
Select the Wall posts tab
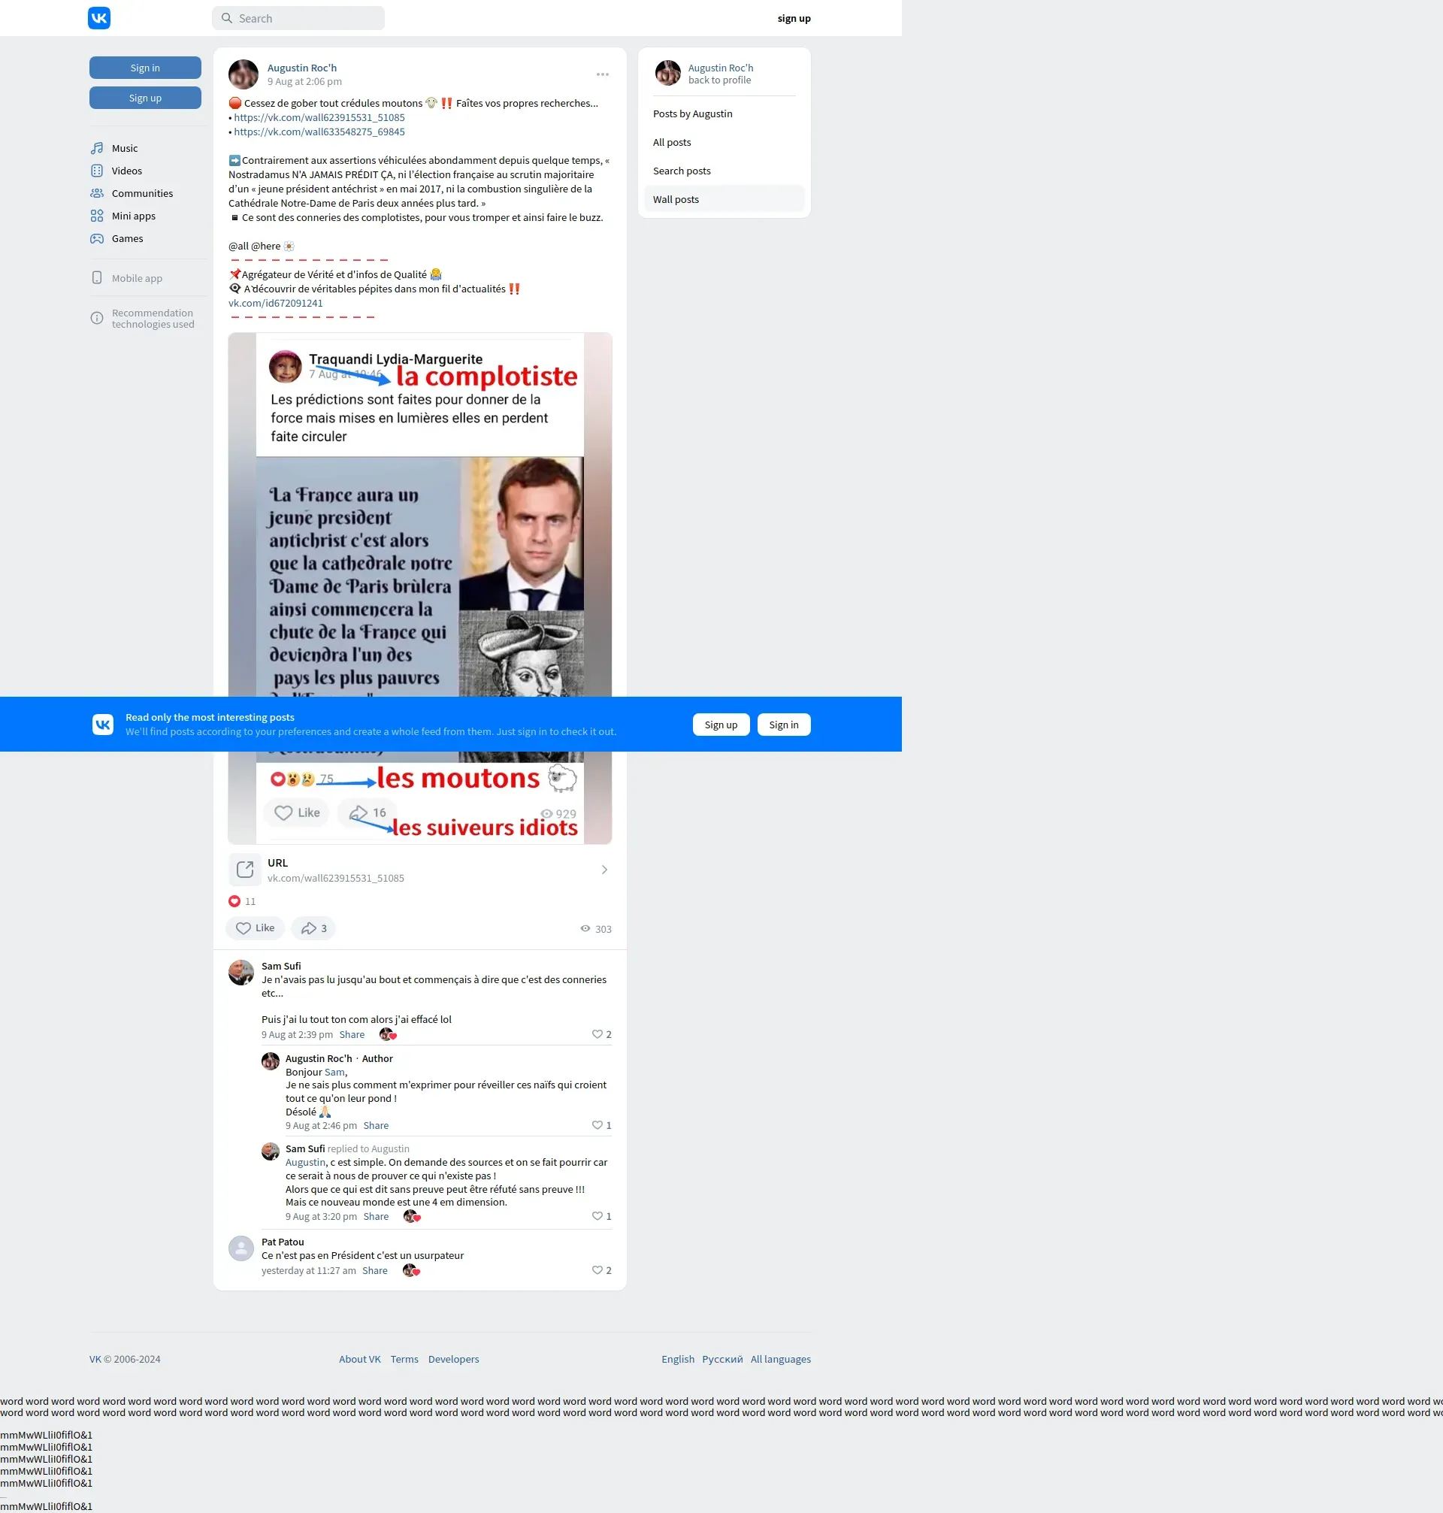(x=676, y=199)
